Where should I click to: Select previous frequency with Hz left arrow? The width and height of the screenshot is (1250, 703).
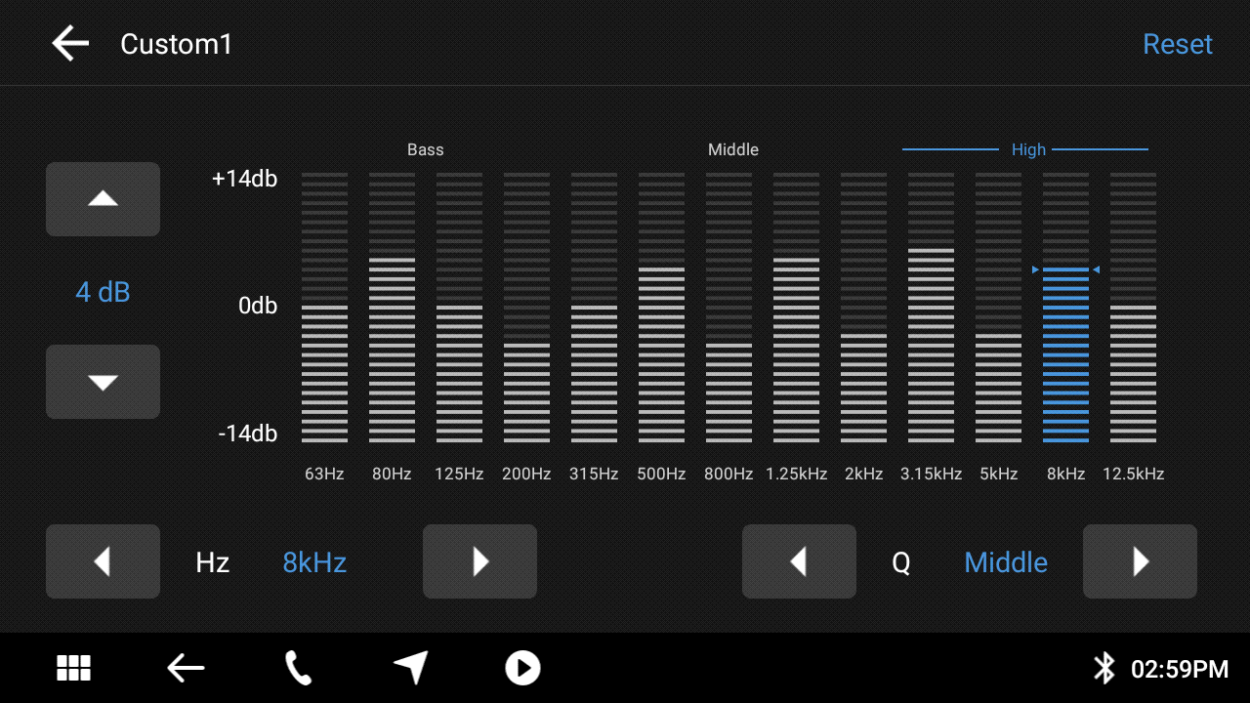tap(103, 561)
